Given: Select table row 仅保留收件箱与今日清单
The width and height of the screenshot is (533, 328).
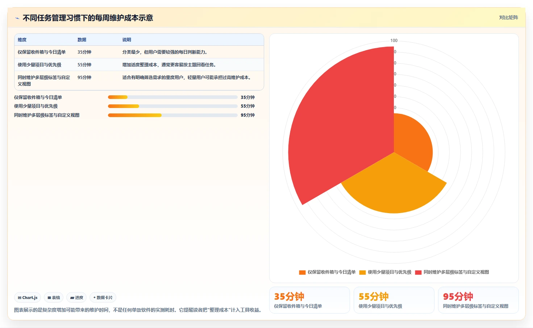Looking at the screenshot, I should pos(139,52).
